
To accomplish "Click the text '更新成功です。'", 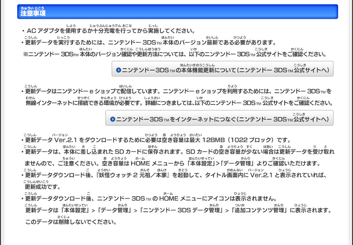I will tap(43, 187).
